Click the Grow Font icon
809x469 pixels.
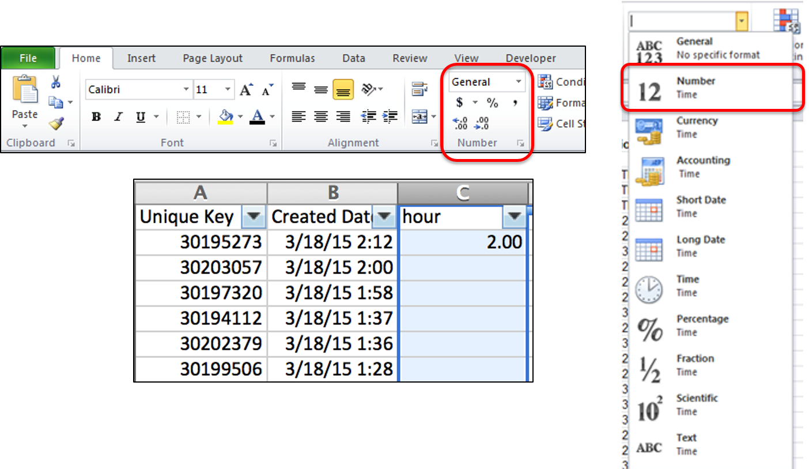247,90
